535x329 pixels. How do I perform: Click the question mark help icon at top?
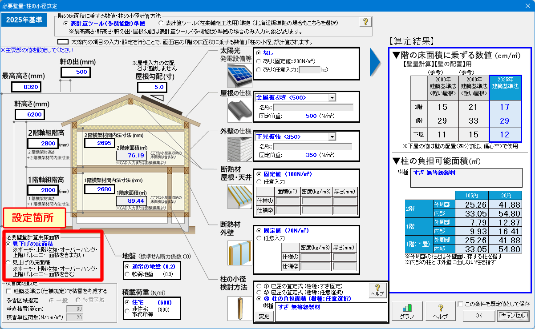click(365, 22)
